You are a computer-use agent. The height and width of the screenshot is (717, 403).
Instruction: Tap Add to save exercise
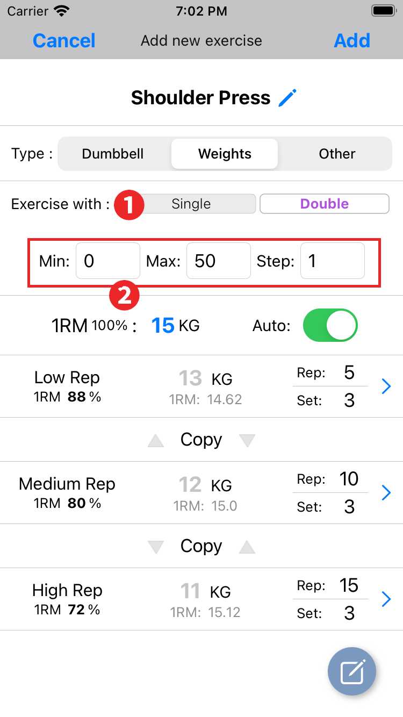pos(352,41)
